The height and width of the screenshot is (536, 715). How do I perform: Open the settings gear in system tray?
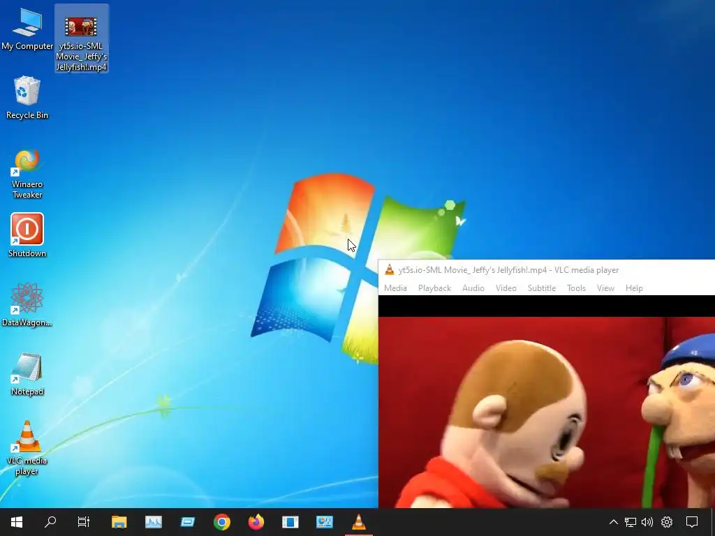(x=667, y=522)
